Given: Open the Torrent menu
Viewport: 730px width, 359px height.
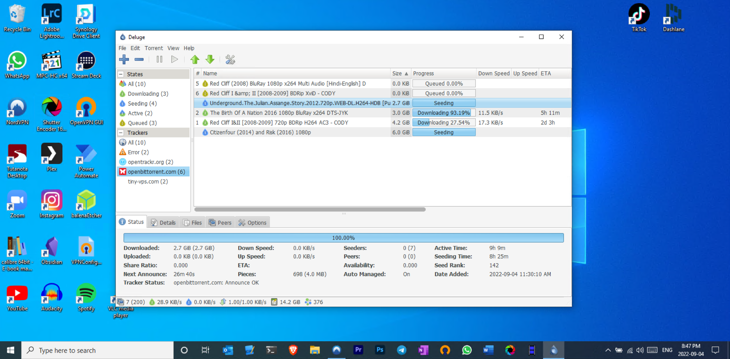Looking at the screenshot, I should [x=154, y=48].
